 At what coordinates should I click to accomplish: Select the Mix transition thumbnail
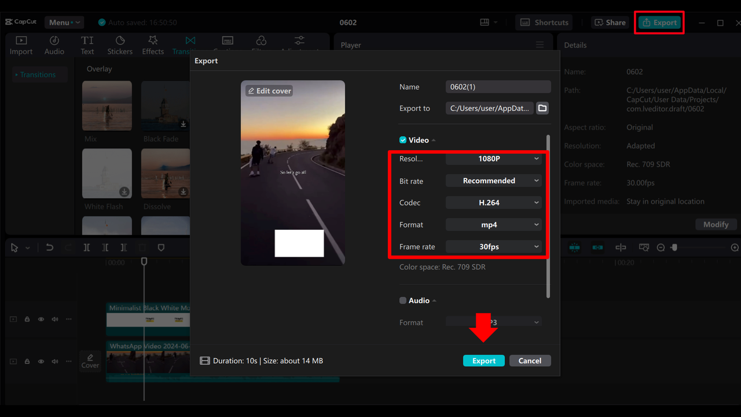(x=107, y=106)
